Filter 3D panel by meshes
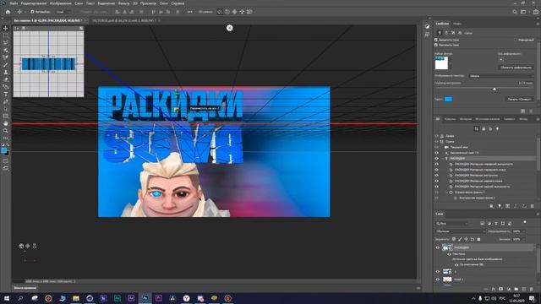The image size is (541, 304). 484,128
